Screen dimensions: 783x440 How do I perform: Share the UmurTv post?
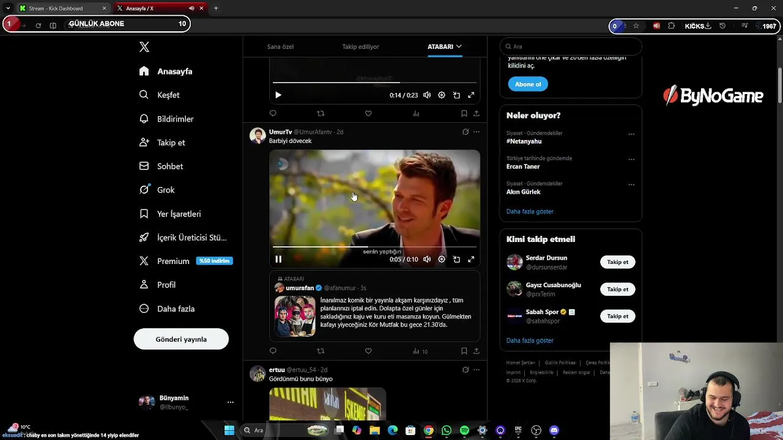coord(476,351)
